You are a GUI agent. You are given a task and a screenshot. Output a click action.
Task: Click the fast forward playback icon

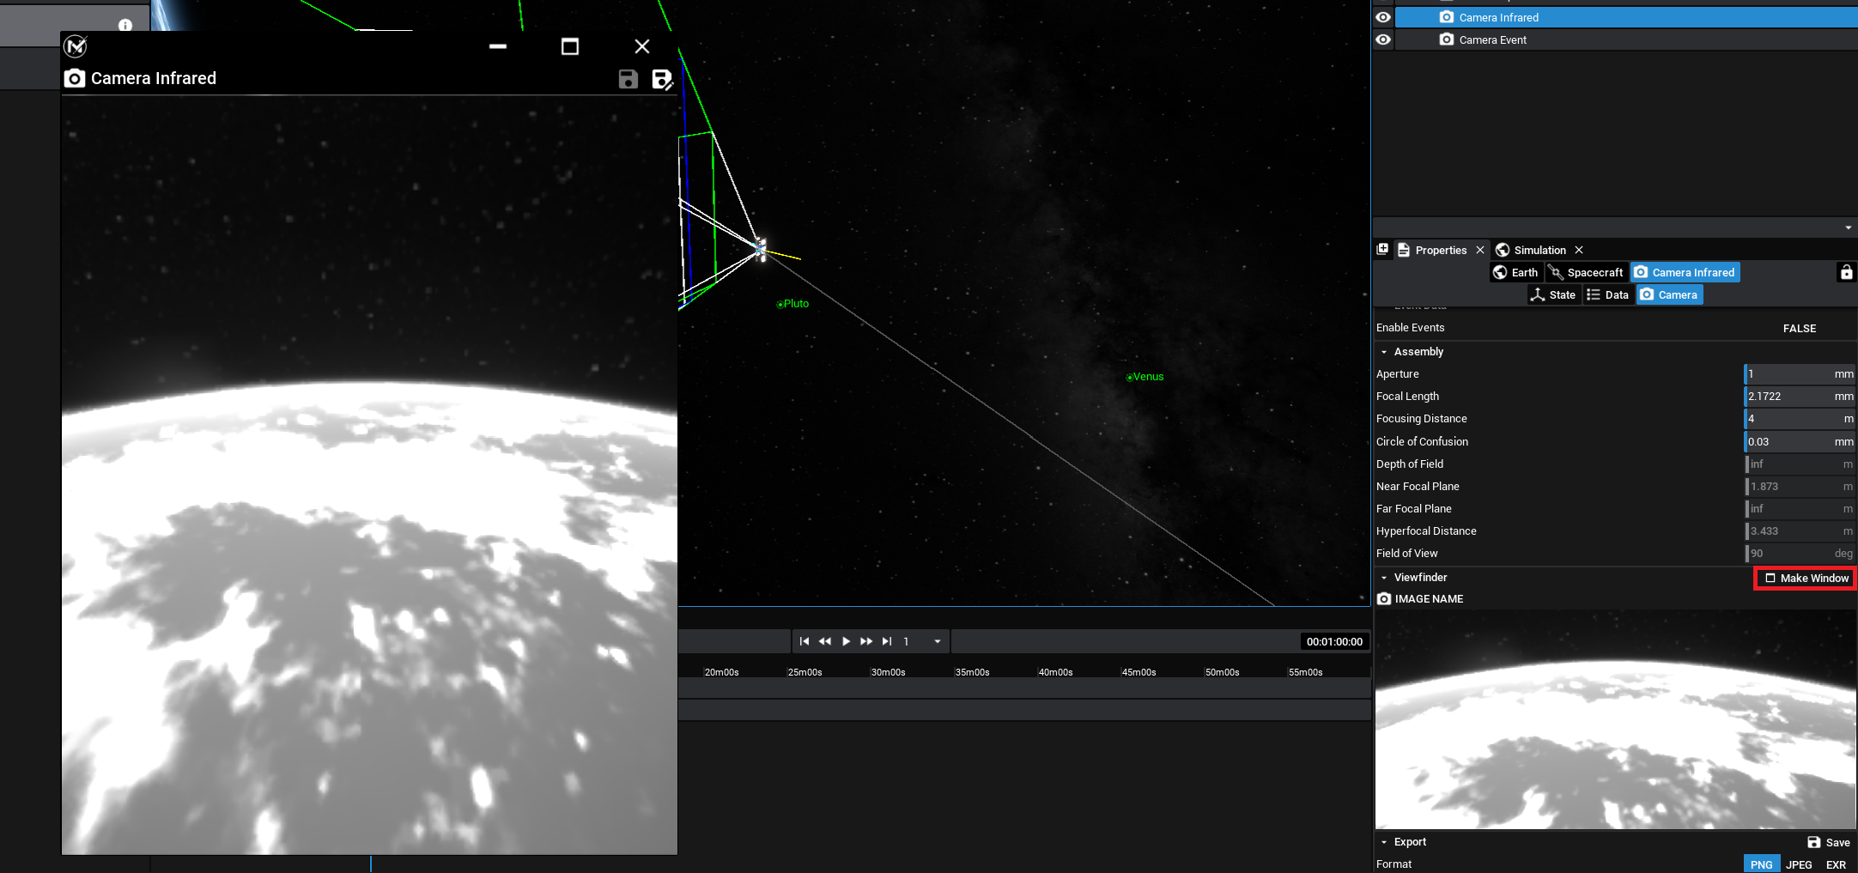[x=866, y=641]
